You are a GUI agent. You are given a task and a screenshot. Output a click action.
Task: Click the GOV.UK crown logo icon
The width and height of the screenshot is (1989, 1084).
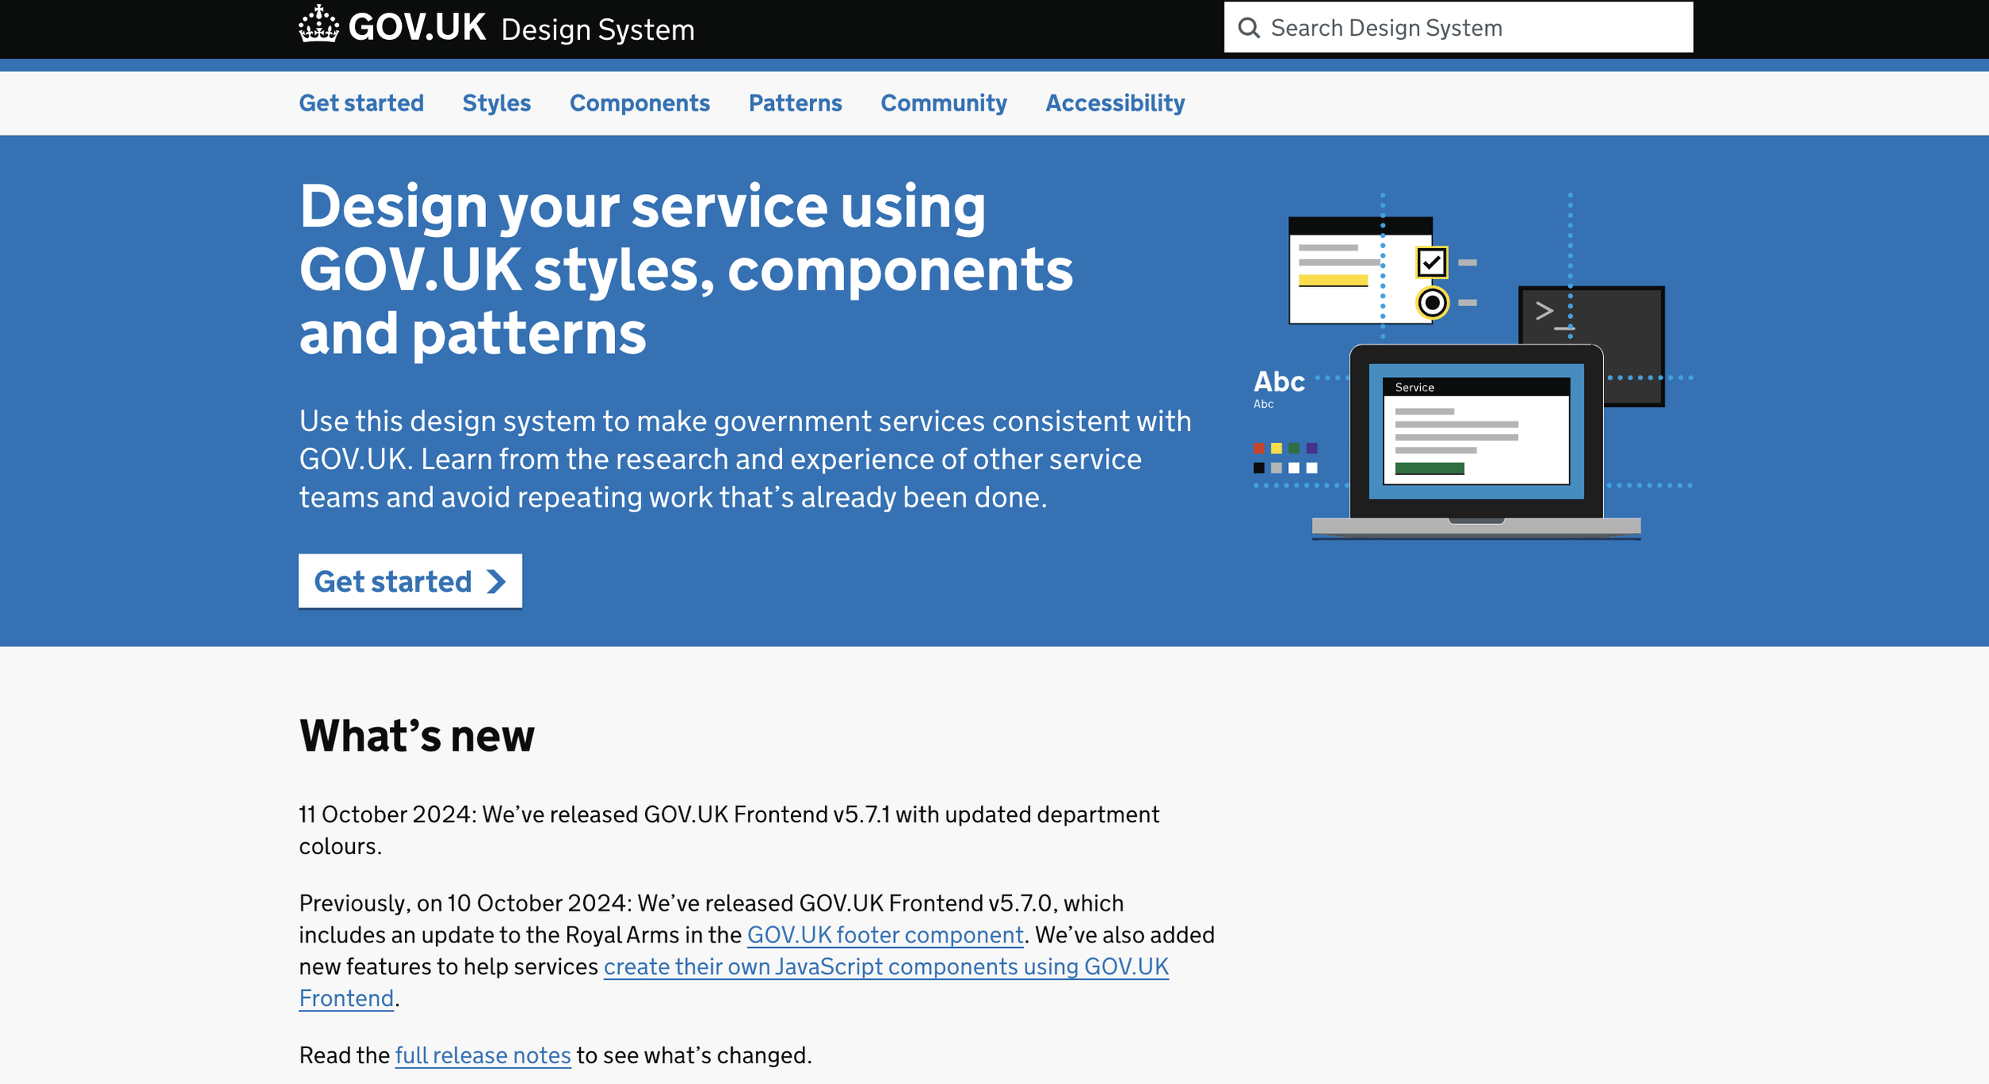click(x=318, y=25)
